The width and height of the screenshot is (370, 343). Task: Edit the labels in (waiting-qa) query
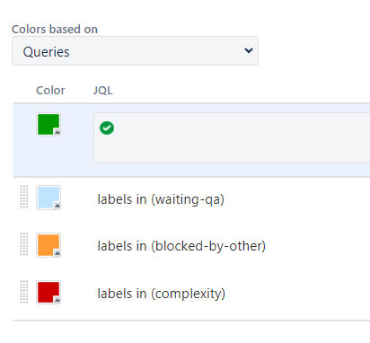(x=161, y=199)
